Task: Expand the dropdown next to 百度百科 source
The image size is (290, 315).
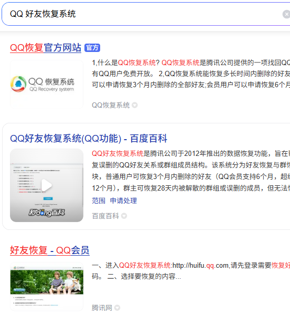Action: coord(124,216)
